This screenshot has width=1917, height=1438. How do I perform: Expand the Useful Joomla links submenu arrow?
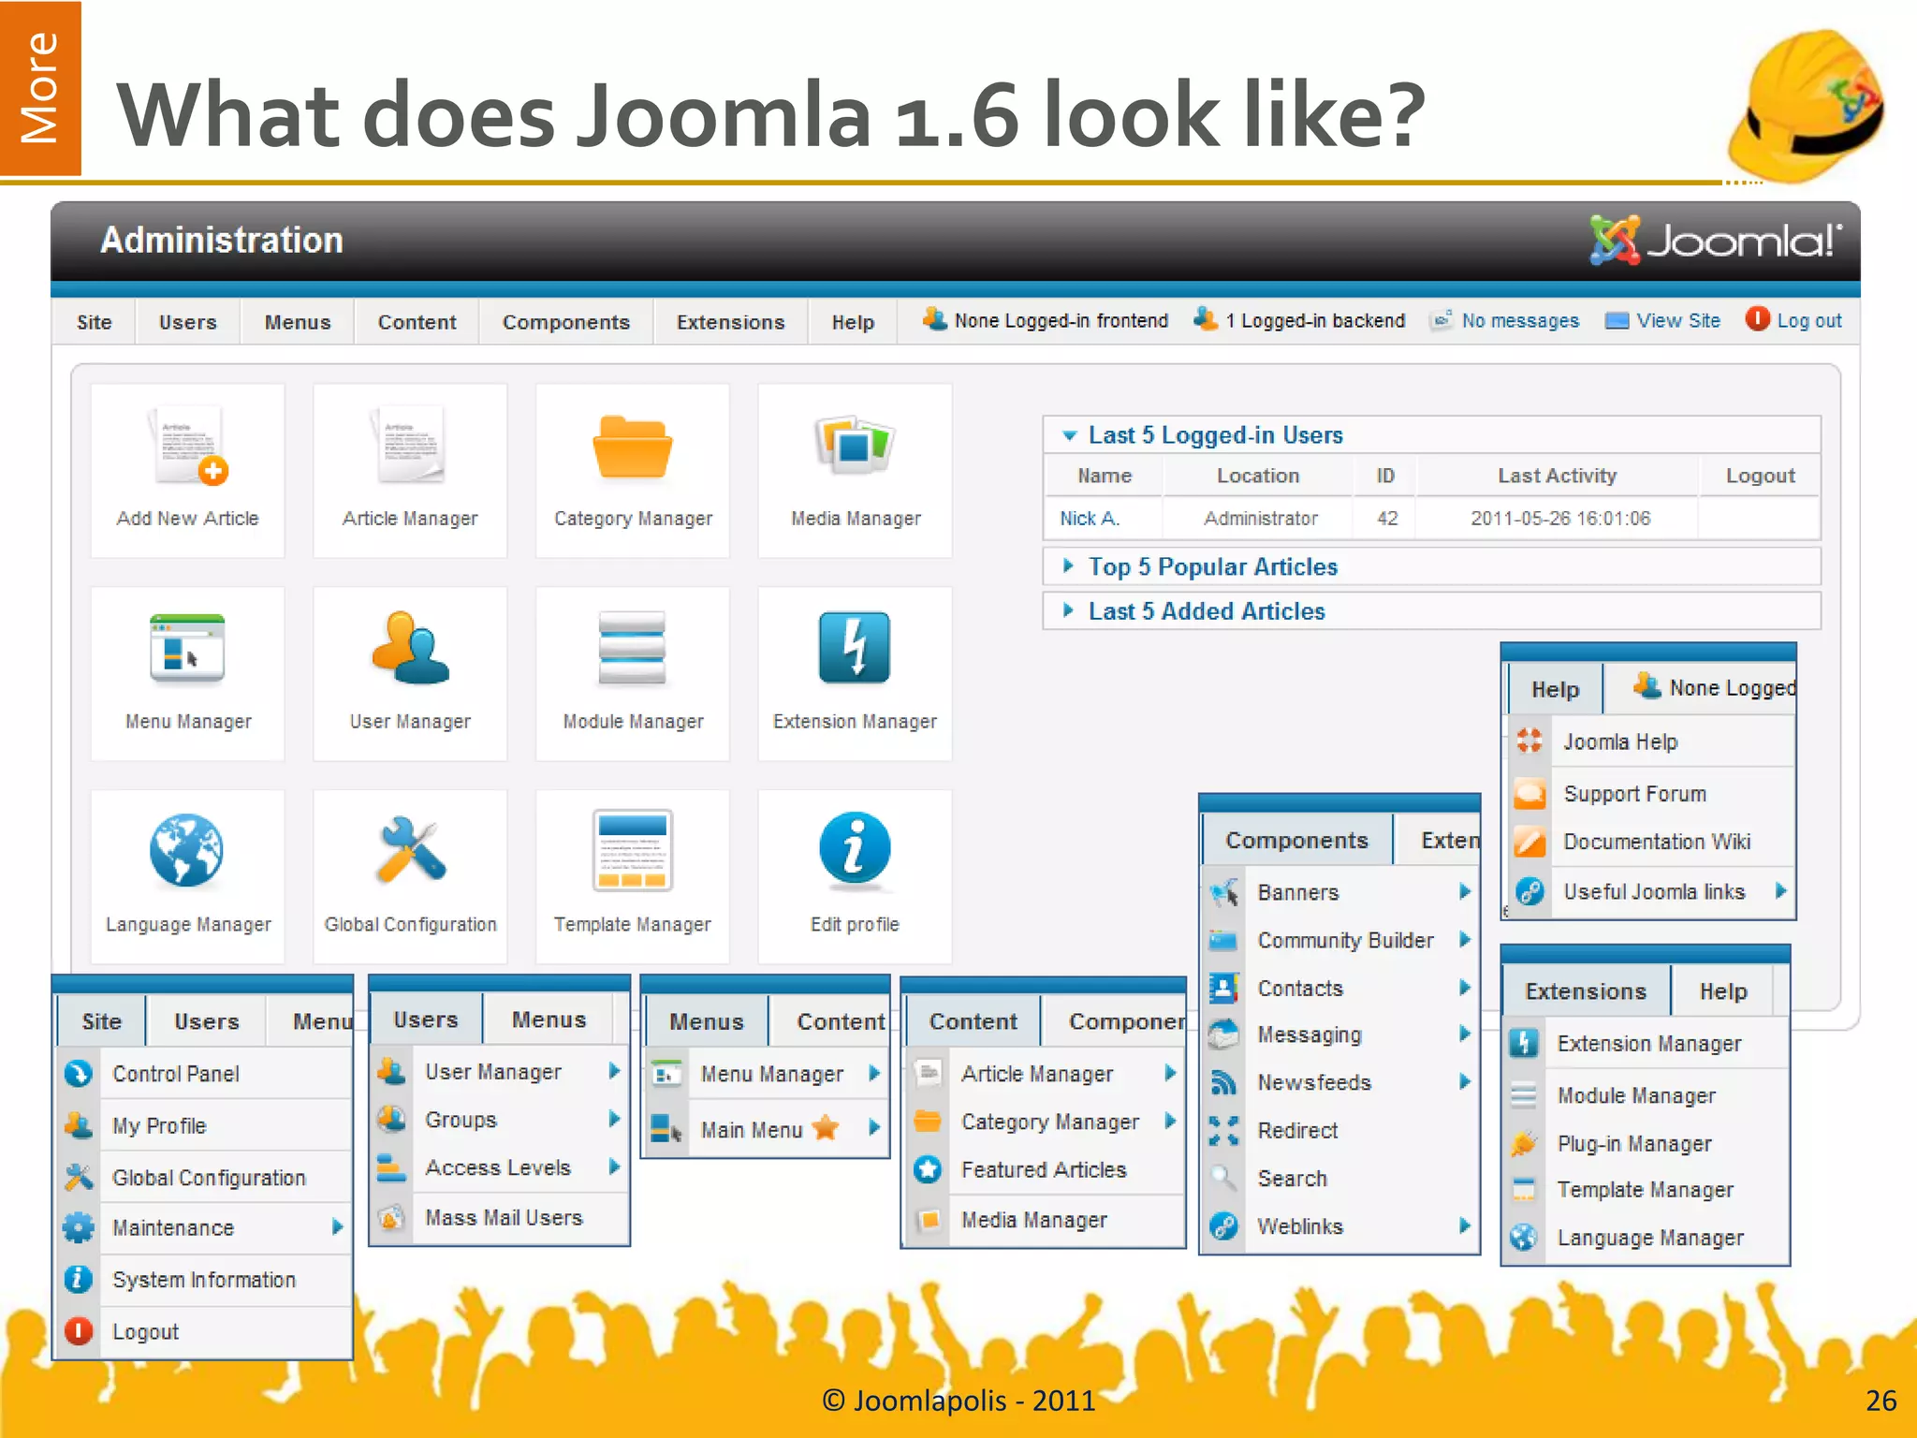coord(1780,890)
